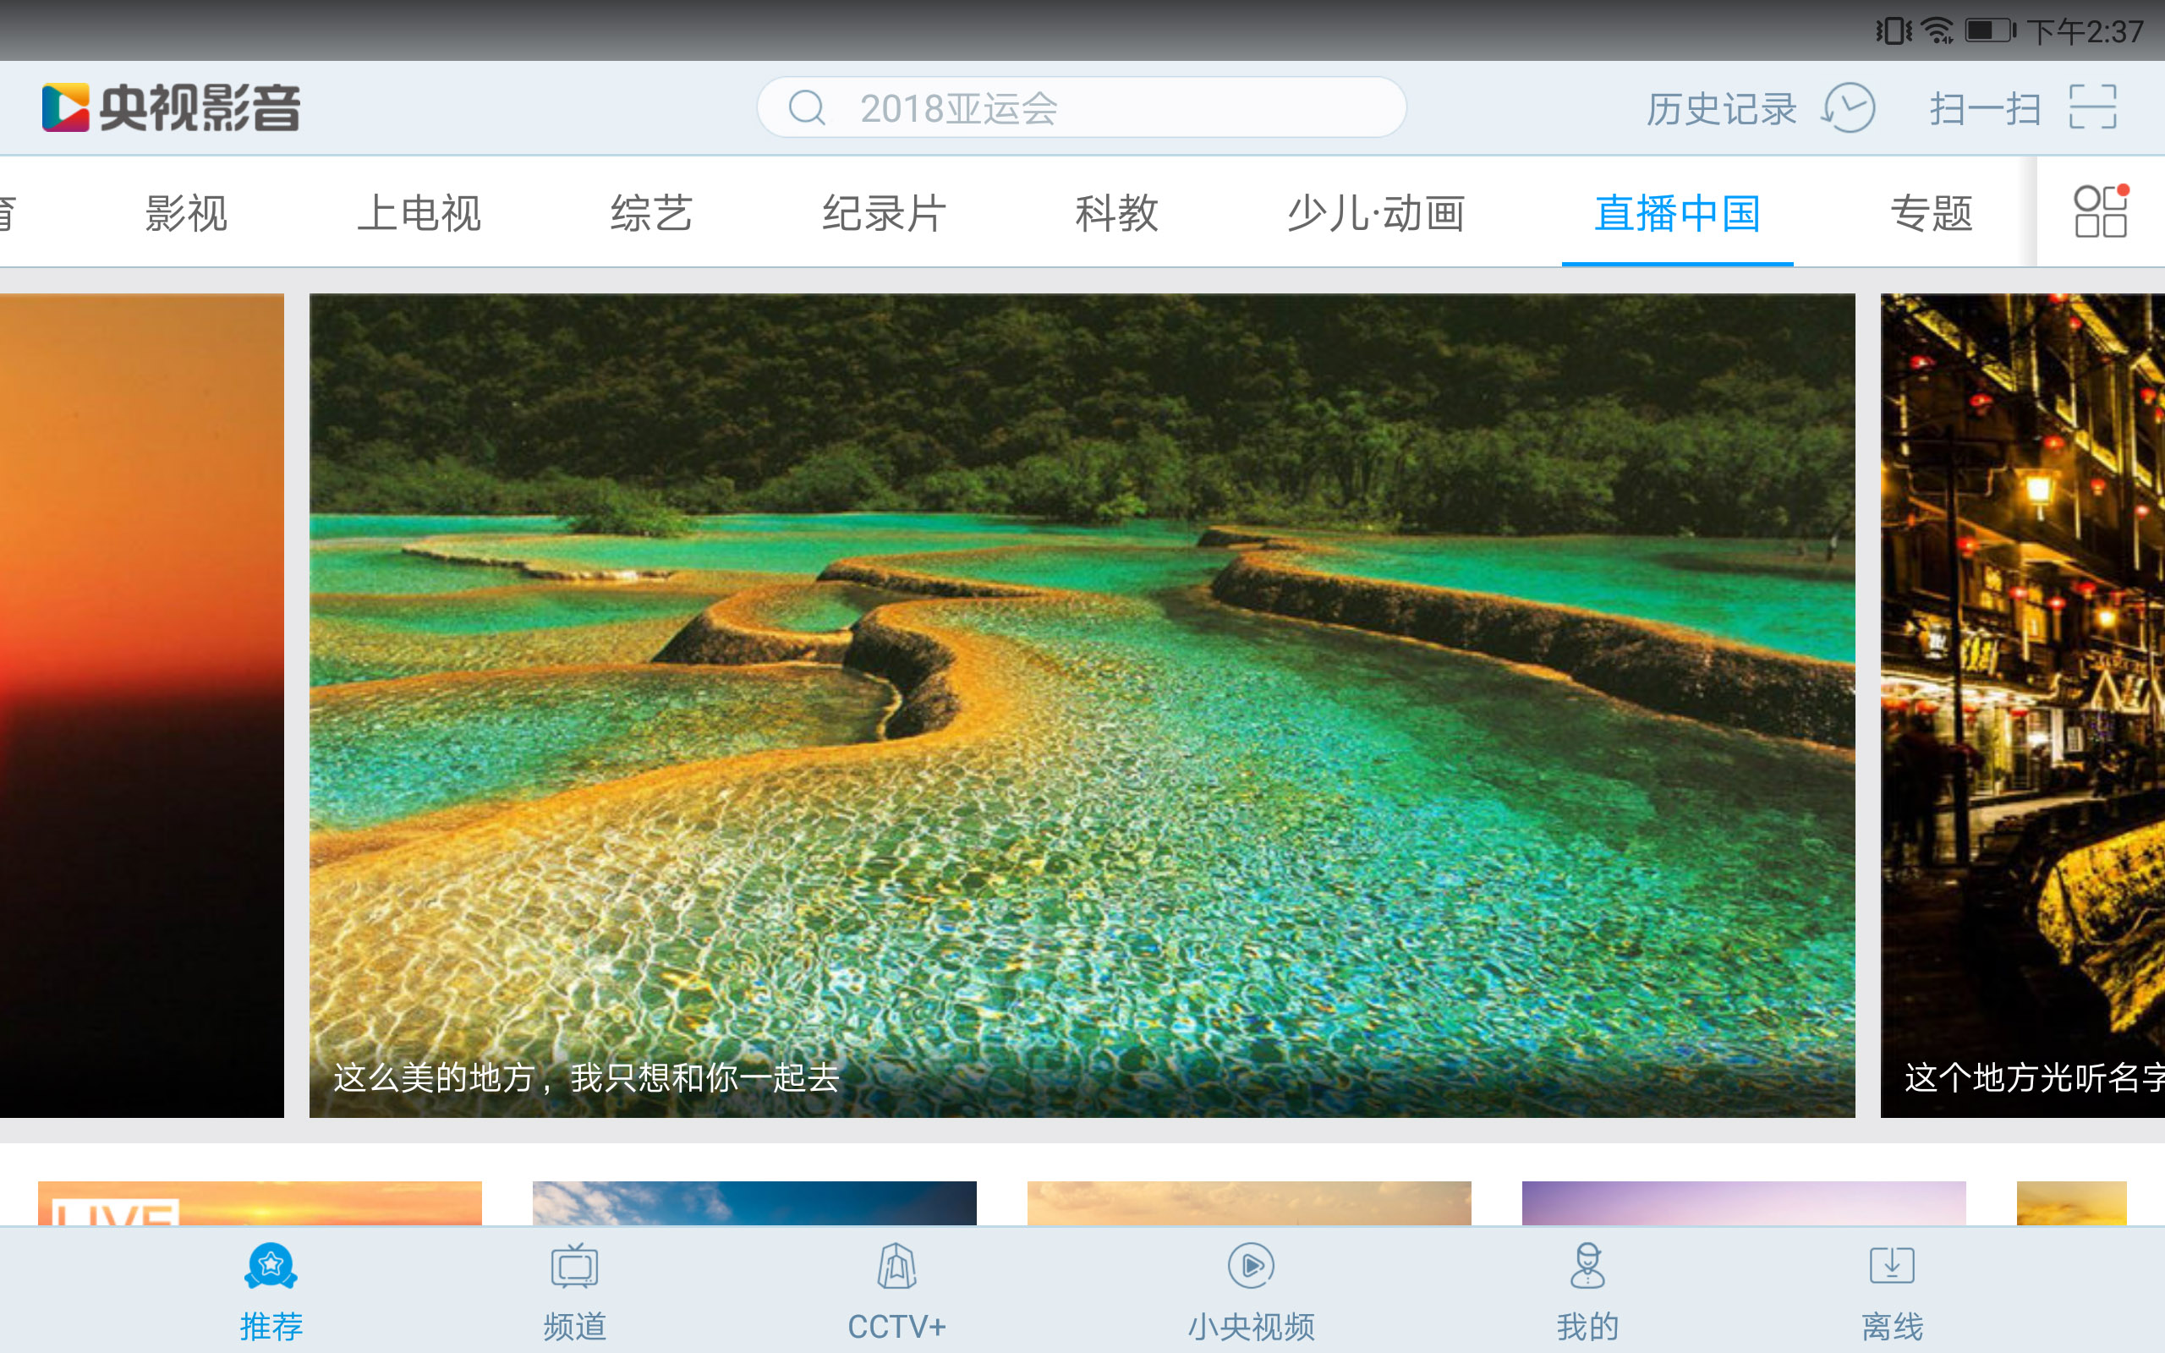Image resolution: width=2165 pixels, height=1353 pixels.
Task: Switch to the 专题 tab
Action: pos(1932,213)
